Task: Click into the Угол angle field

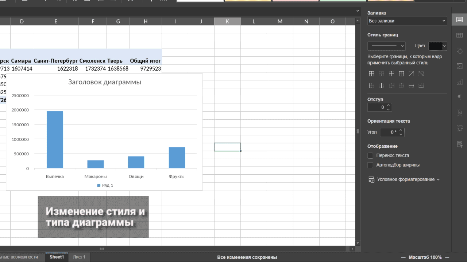Action: click(x=389, y=132)
